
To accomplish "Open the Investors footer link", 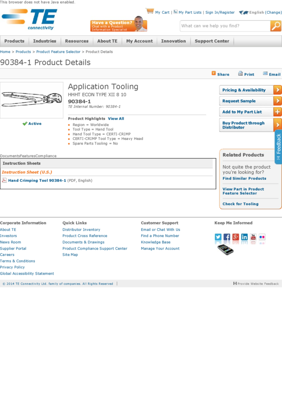I will [8, 236].
